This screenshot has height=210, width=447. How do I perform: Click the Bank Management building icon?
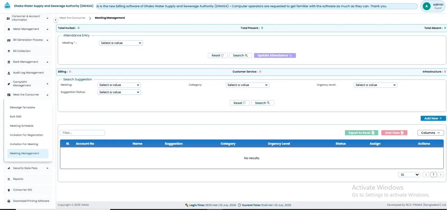coord(9,62)
